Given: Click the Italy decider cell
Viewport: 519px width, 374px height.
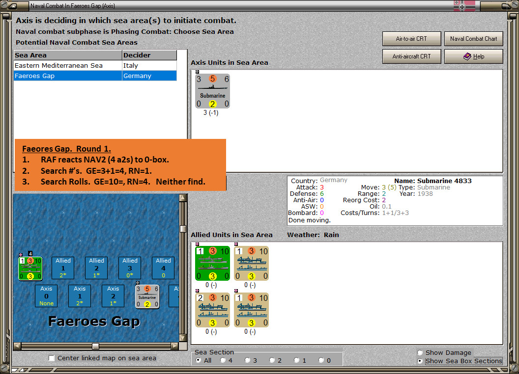Looking at the screenshot, I should tap(149, 65).
